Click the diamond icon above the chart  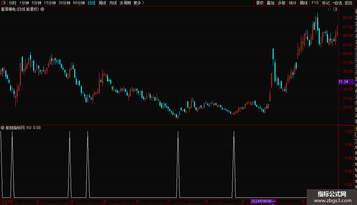[x=329, y=9]
